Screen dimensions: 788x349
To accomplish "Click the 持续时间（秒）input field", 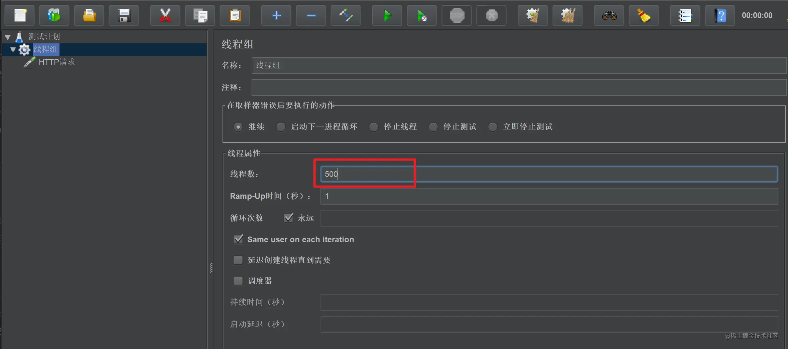I will coord(549,302).
